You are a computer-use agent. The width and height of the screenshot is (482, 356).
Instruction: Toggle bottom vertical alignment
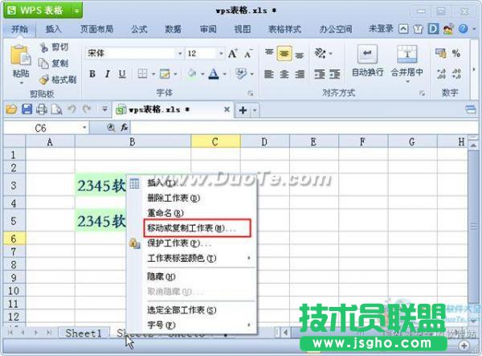(300, 55)
